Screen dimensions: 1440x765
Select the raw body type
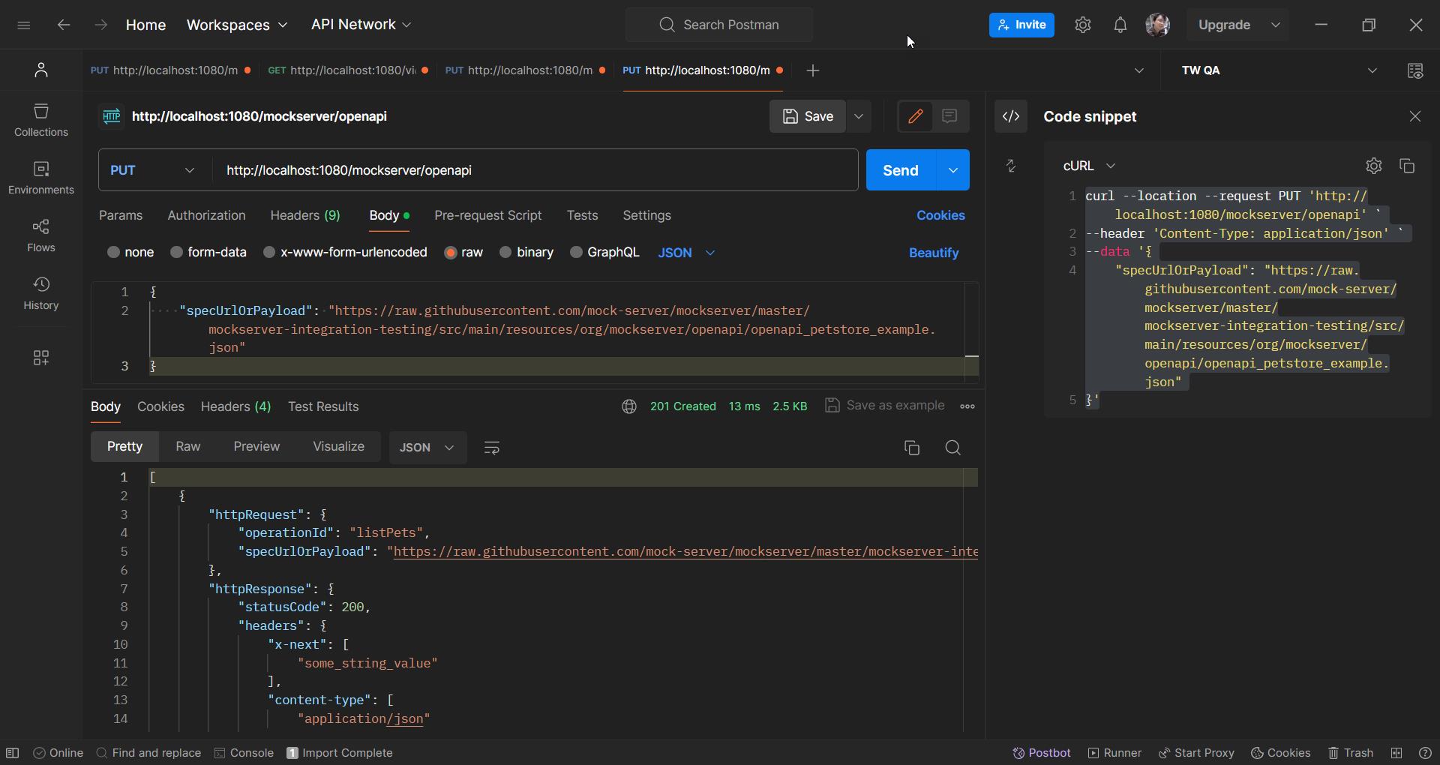(463, 253)
